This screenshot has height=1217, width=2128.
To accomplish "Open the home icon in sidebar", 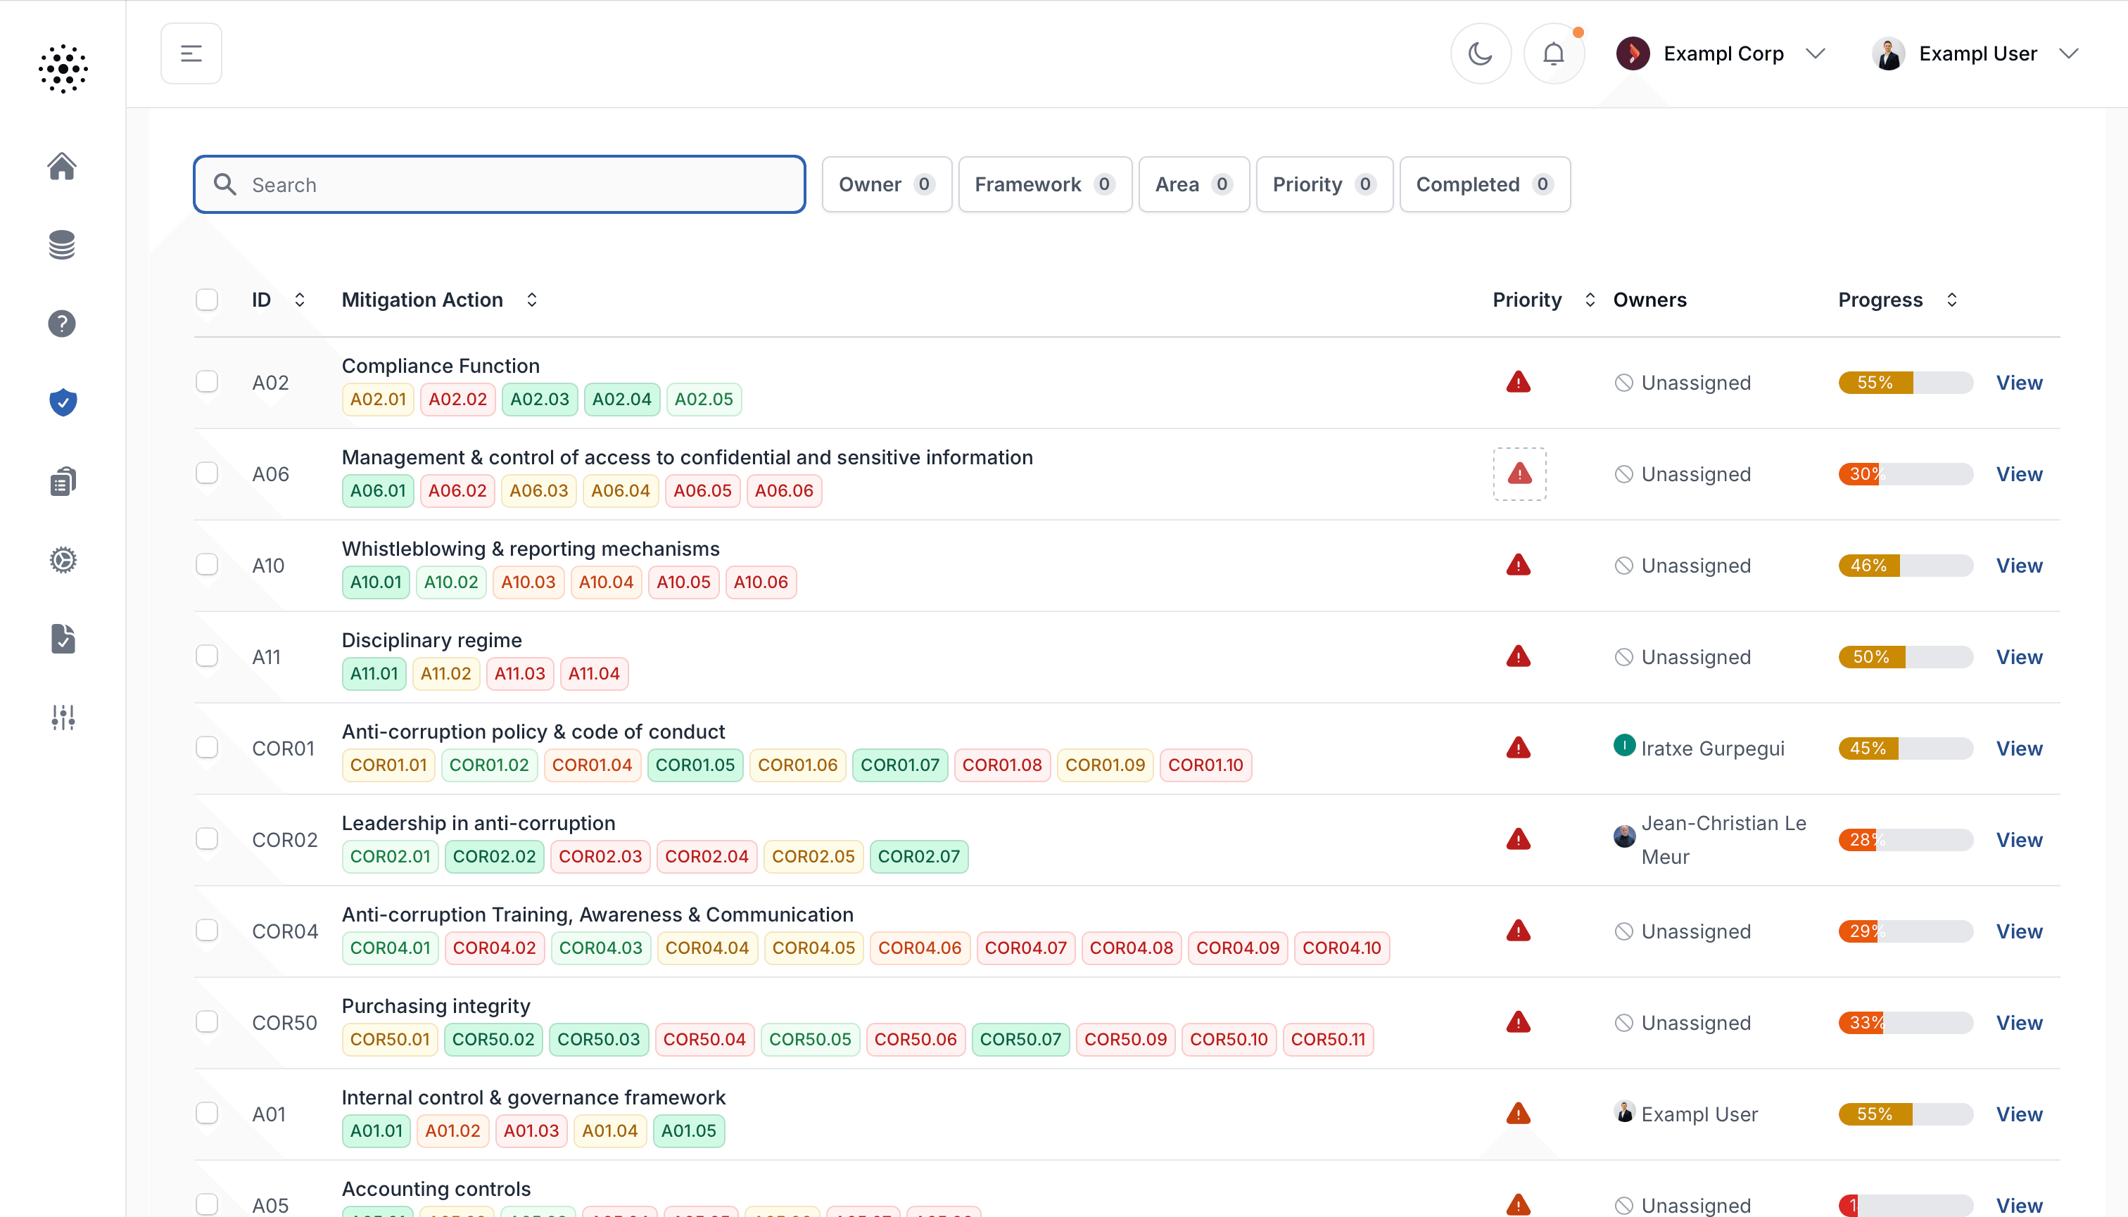I will (x=62, y=166).
